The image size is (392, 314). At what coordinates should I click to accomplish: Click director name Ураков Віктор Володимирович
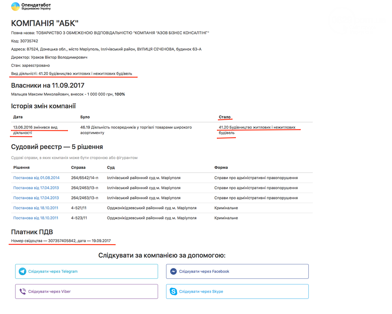(x=59, y=57)
